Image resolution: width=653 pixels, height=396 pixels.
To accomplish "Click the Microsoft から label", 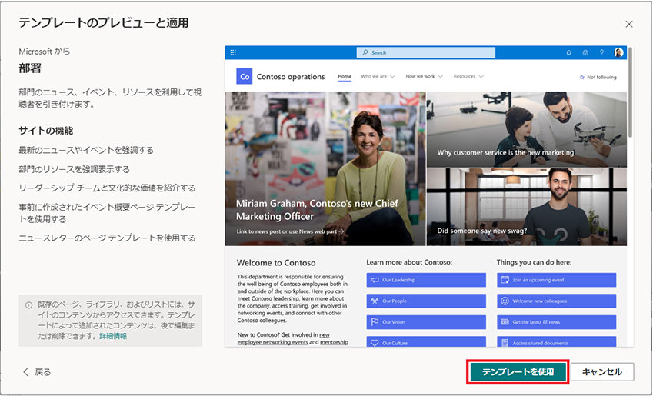I will 44,52.
